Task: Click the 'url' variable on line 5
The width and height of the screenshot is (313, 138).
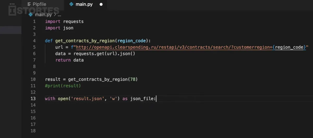Action: point(59,47)
